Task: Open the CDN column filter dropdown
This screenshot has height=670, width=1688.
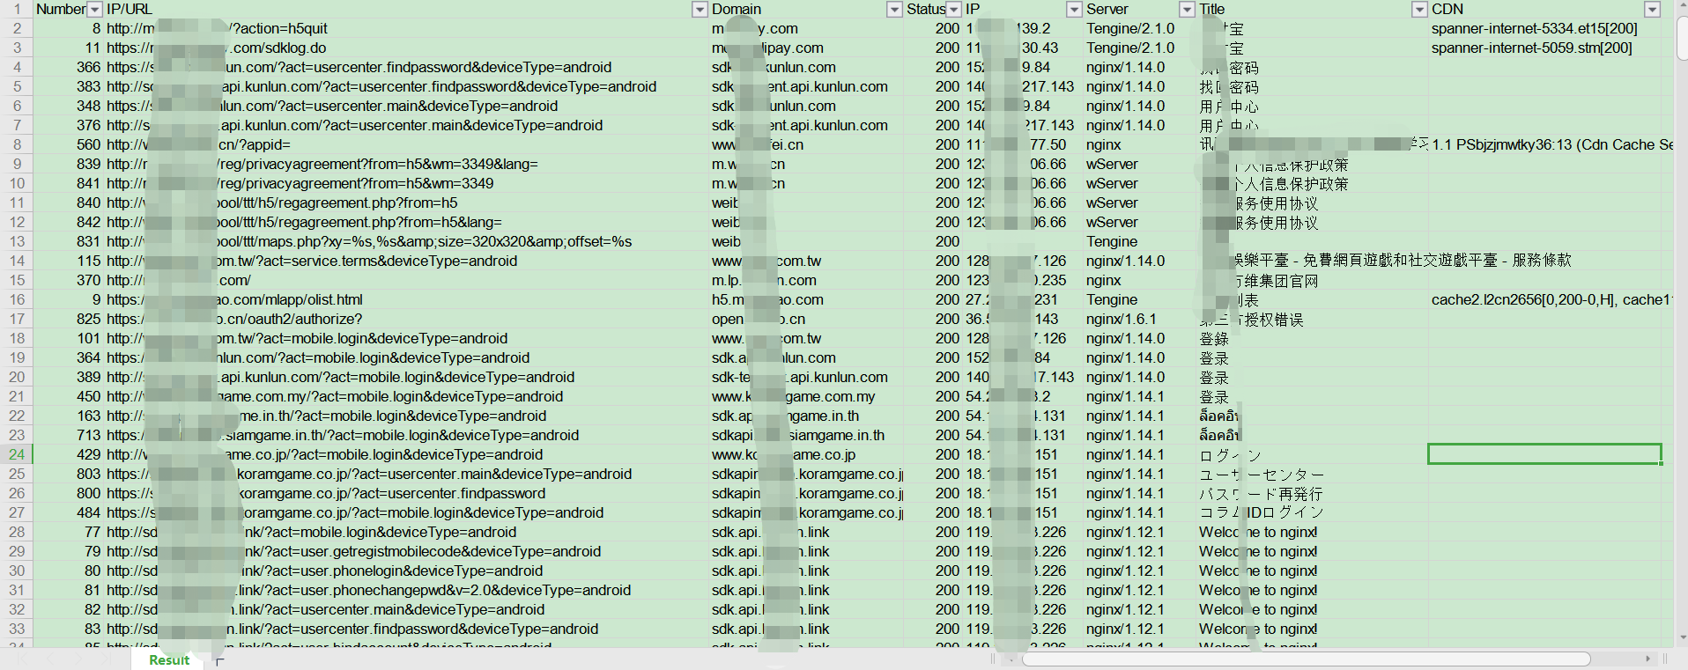Action: (x=1652, y=10)
